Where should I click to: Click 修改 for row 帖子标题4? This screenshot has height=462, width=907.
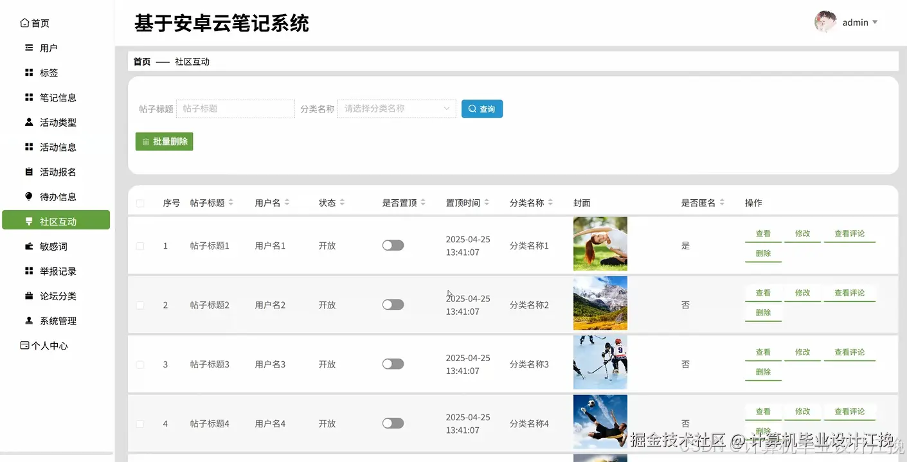tap(802, 411)
